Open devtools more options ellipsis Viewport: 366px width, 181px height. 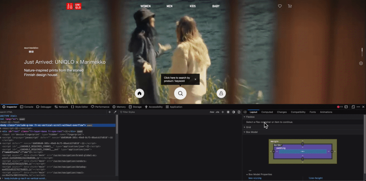pyautogui.click(x=358, y=107)
